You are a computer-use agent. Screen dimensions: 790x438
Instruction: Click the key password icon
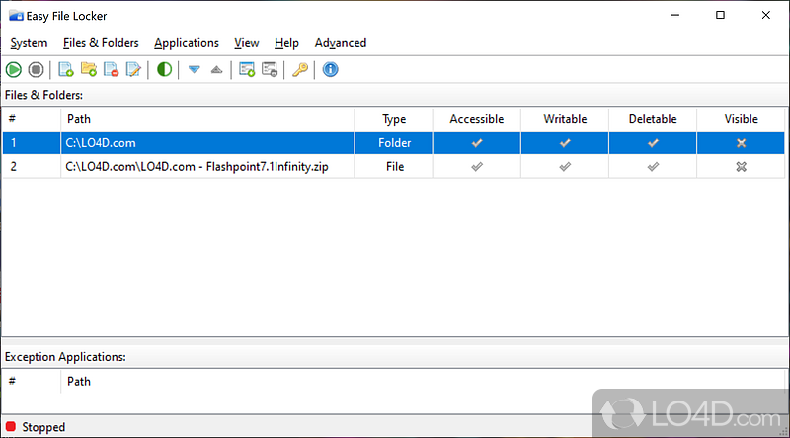[x=300, y=69]
